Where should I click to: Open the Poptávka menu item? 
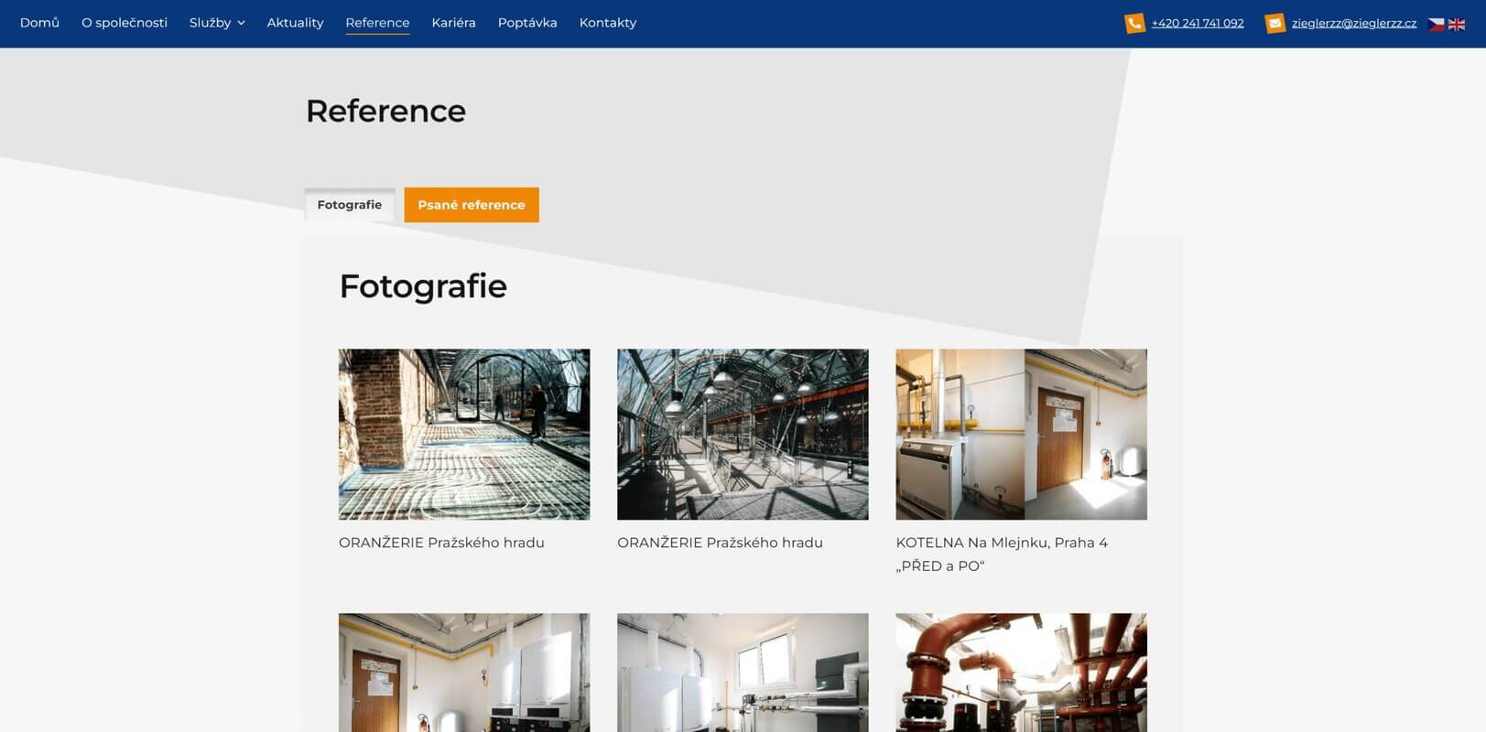527,23
